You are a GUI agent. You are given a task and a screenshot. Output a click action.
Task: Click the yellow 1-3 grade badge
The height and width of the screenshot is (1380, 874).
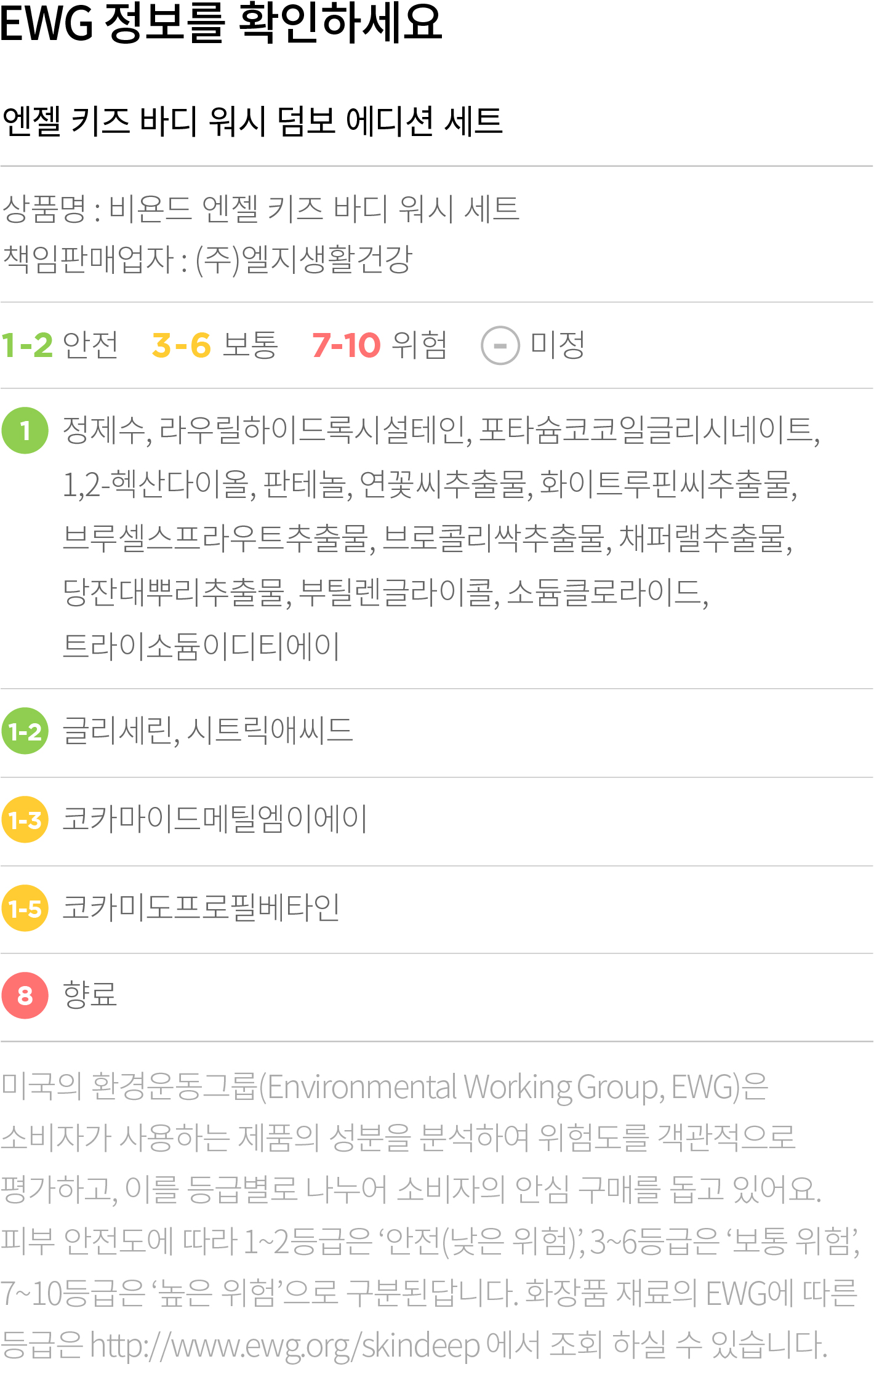25,820
